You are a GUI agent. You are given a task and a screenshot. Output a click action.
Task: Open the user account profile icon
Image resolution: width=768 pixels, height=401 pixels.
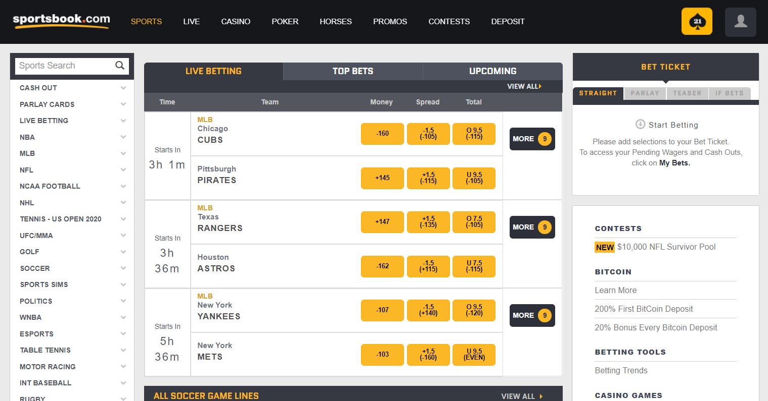click(741, 22)
